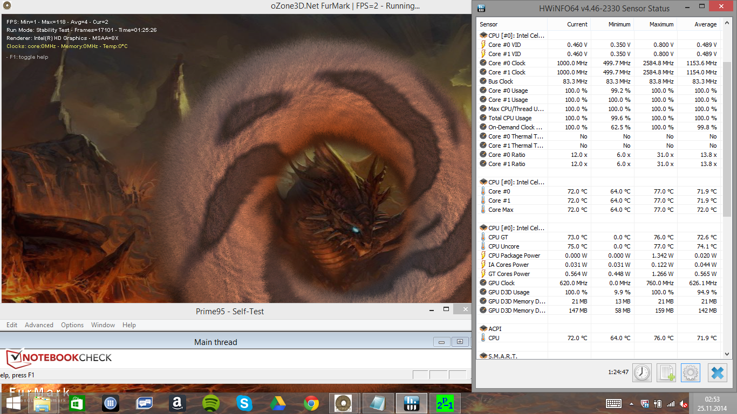Open the Prime95 Options menu
This screenshot has height=414, width=737.
coord(72,325)
